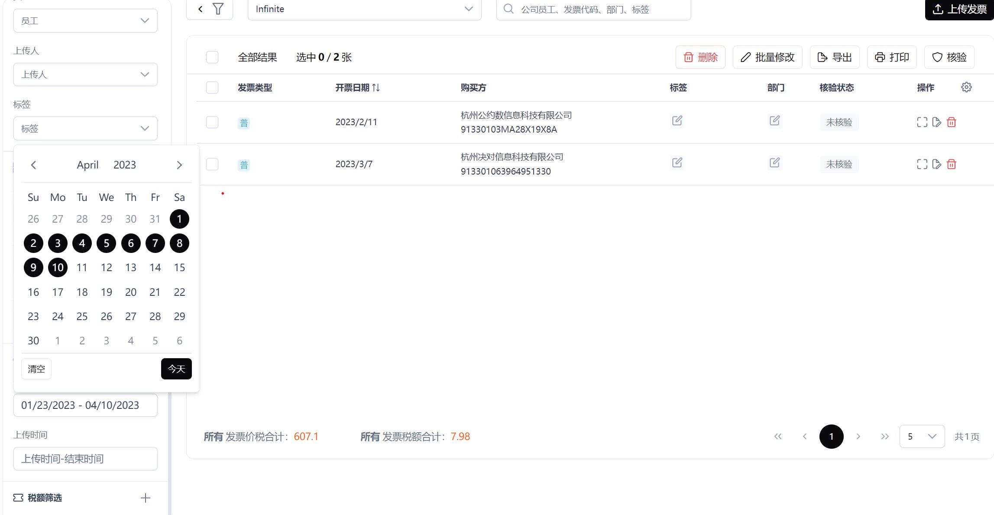
Task: Edit department for the 2023/3/7 invoice
Action: tap(775, 162)
